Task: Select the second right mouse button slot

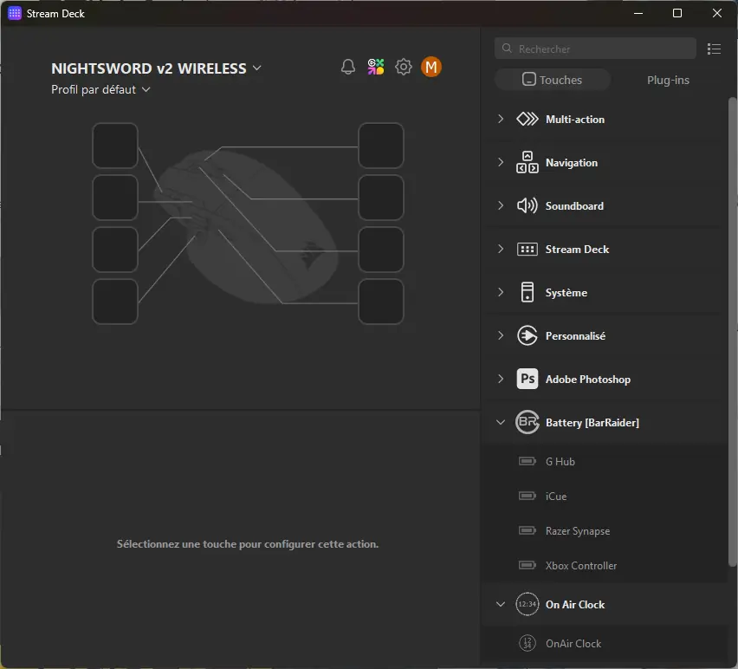Action: (x=381, y=198)
